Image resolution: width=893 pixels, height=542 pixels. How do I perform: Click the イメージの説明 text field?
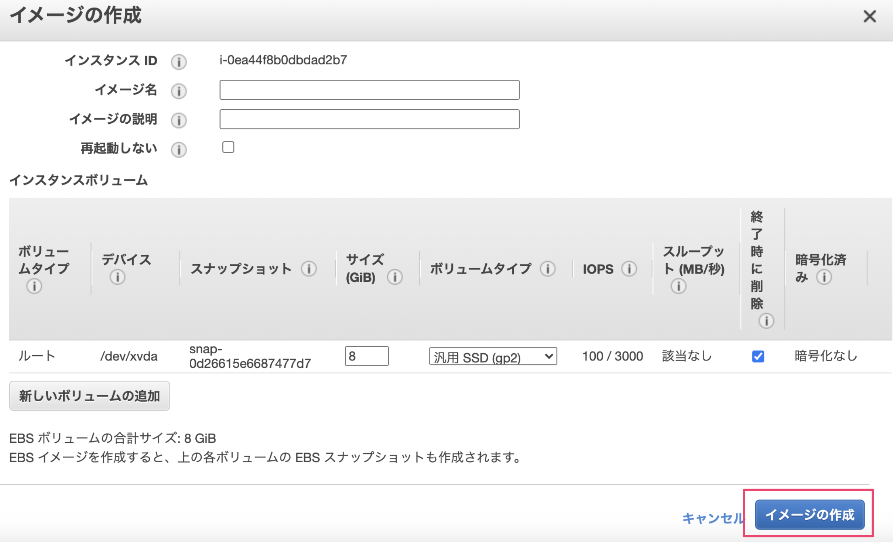click(x=369, y=119)
